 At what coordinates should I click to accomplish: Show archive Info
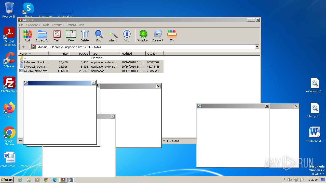127,36
